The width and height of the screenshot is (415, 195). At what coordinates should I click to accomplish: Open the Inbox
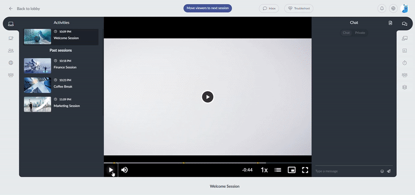[x=269, y=8]
